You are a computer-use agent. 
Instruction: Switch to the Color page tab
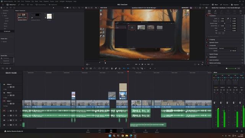pos(134,131)
